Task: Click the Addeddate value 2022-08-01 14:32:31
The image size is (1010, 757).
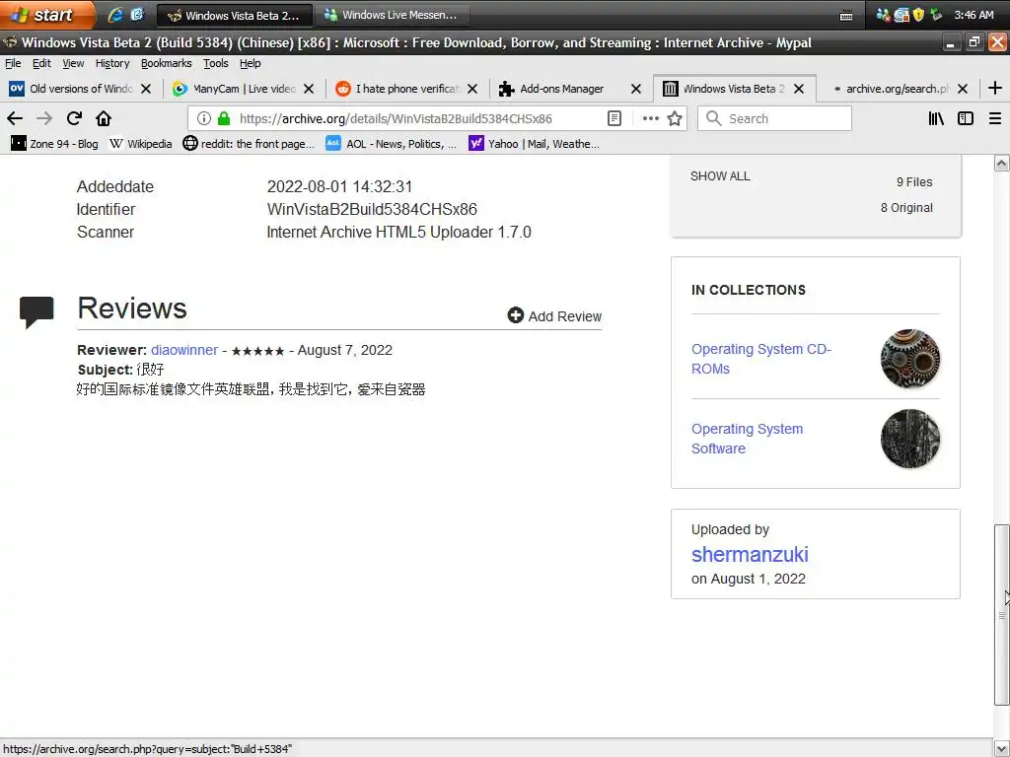Action: (x=339, y=186)
